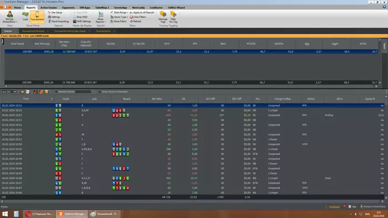388x218 pixels.
Task: Click the replay hand icon in hands toolbar
Action: click(22, 92)
